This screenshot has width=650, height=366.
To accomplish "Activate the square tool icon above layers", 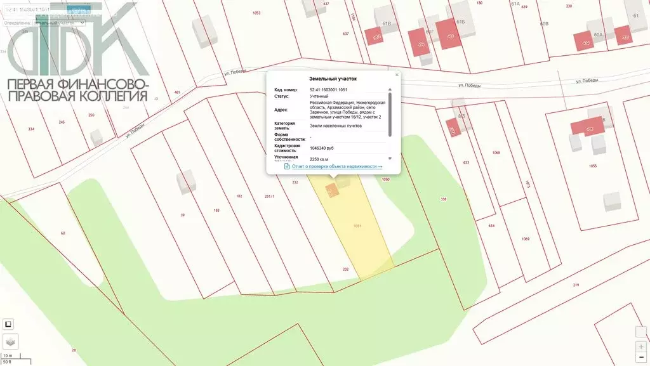I will (8, 324).
